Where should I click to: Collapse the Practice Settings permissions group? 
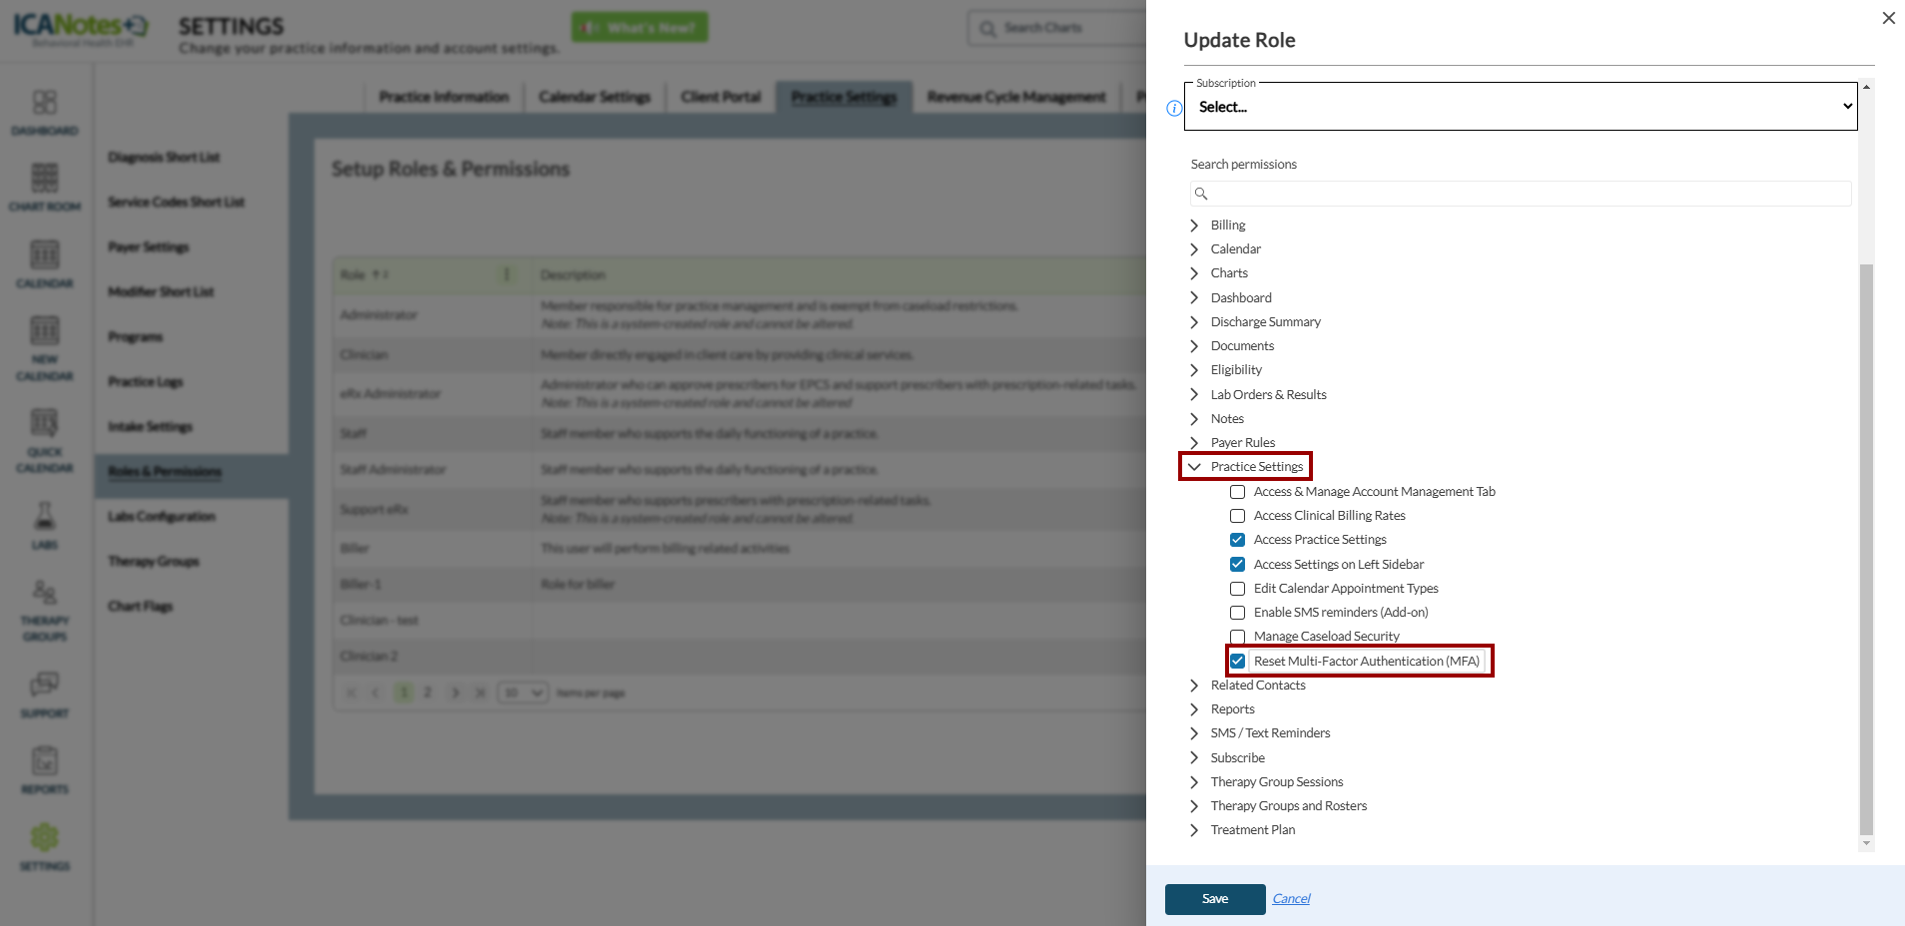coord(1194,467)
